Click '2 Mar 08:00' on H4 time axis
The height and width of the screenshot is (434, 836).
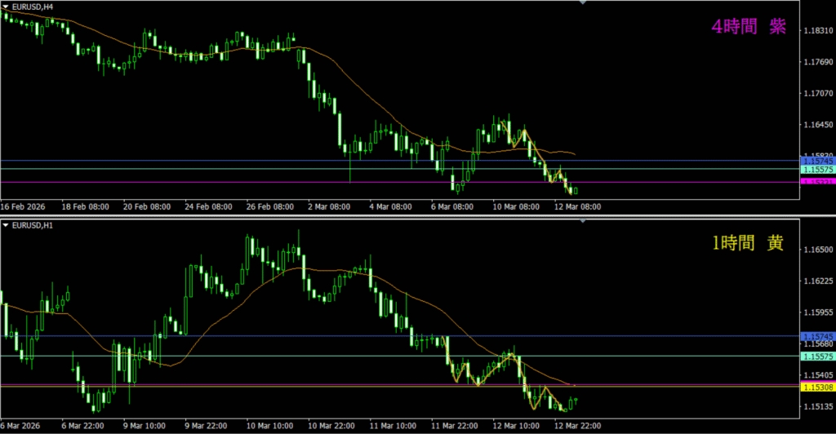coord(329,206)
